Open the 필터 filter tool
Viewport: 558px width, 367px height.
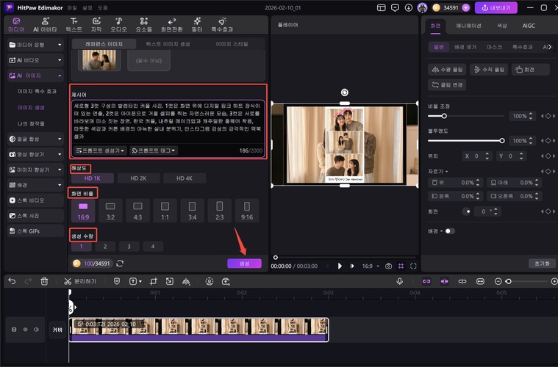pyautogui.click(x=197, y=25)
